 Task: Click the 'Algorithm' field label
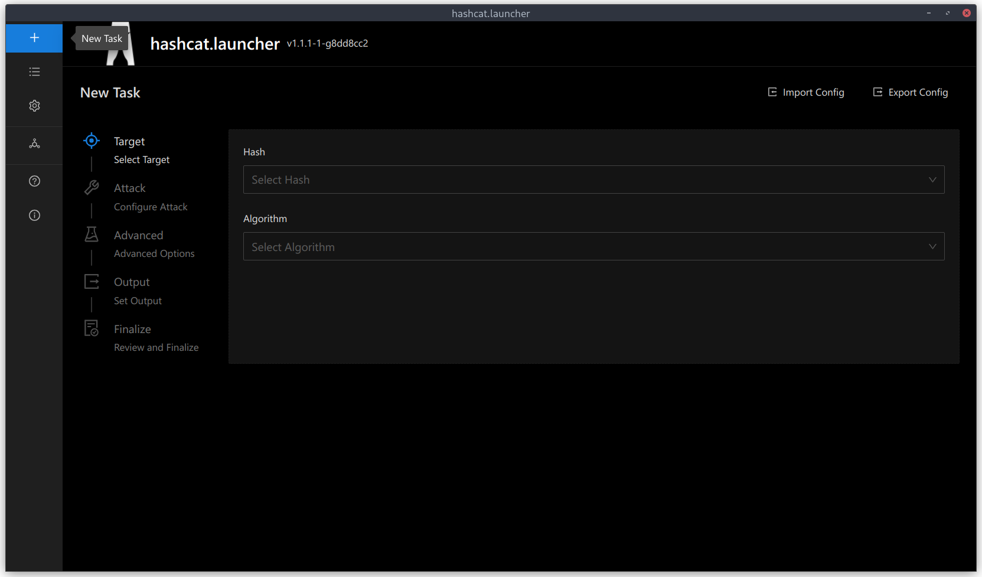[x=265, y=219]
